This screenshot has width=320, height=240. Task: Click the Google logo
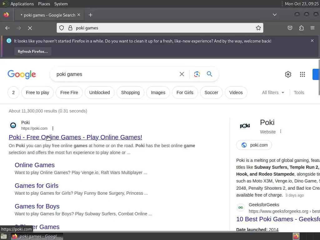[x=22, y=74]
